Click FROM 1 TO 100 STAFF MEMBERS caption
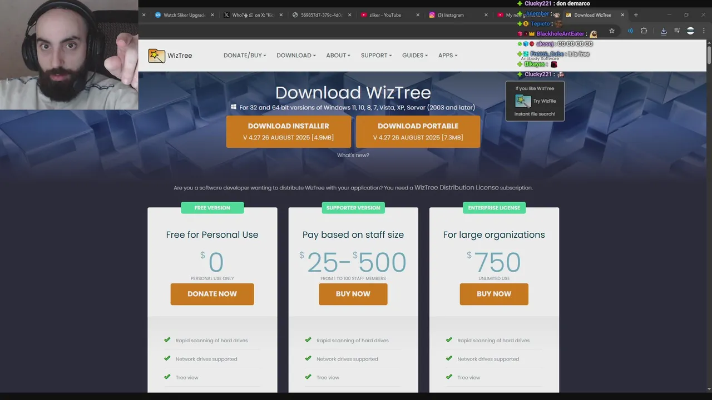Screen dimensions: 712x400 click(353, 278)
